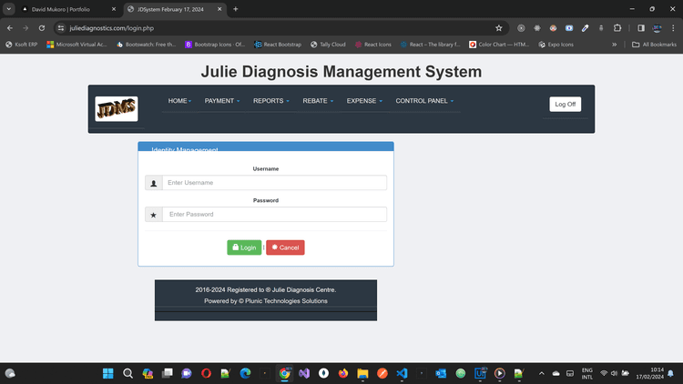Viewport: 683px width, 384px height.
Task: Open the CONTROL PANEL menu
Action: point(424,101)
